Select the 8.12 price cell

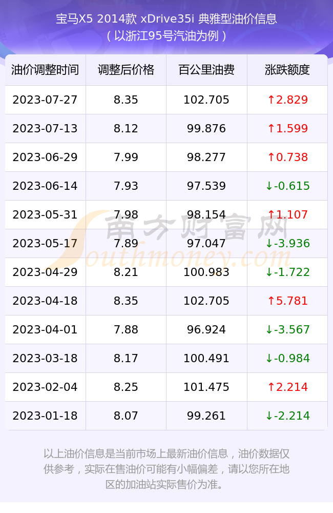[x=126, y=129]
